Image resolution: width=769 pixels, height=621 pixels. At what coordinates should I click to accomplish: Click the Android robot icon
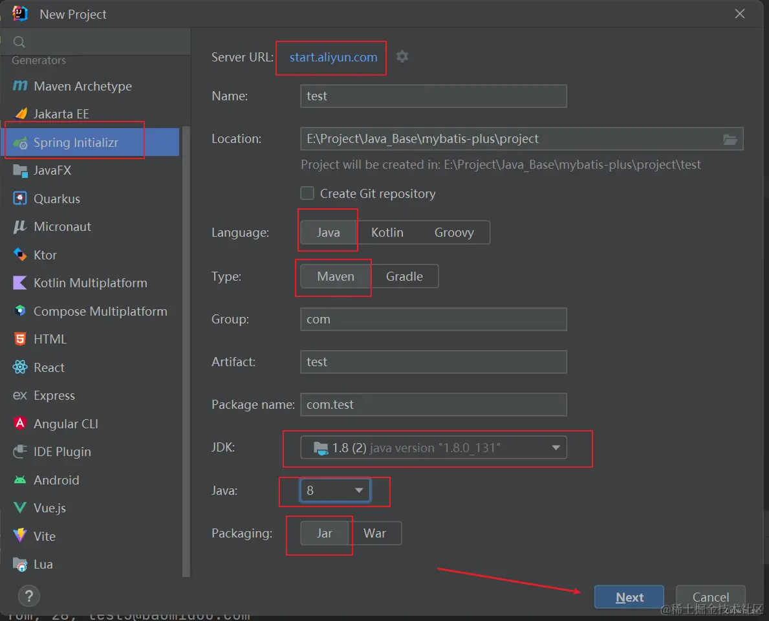coord(20,480)
